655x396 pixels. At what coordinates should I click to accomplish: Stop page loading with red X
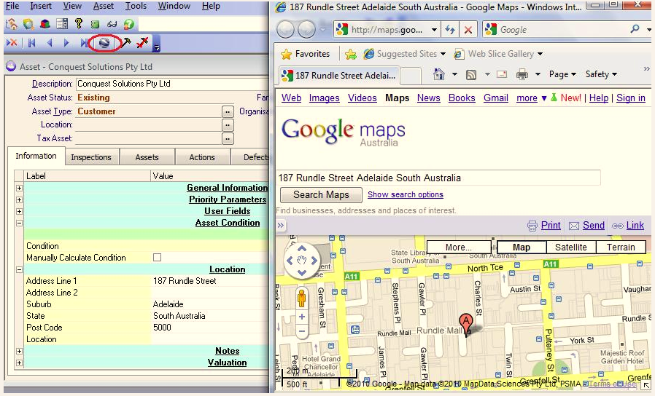pos(468,30)
